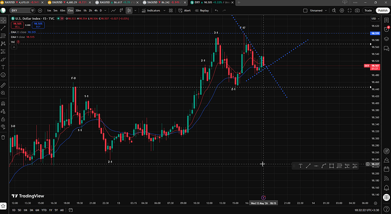
Task: Select the brush drawing tool
Action: pyautogui.click(x=3, y=59)
